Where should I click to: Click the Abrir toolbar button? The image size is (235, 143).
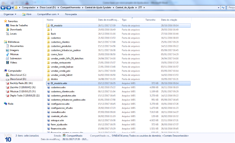click(x=27, y=14)
